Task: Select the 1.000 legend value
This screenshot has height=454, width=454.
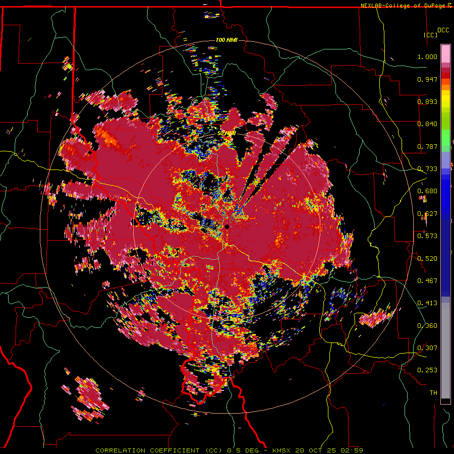Action: [x=427, y=56]
